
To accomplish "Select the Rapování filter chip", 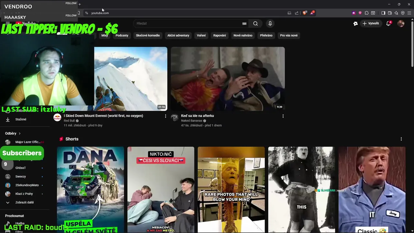I will (220, 35).
